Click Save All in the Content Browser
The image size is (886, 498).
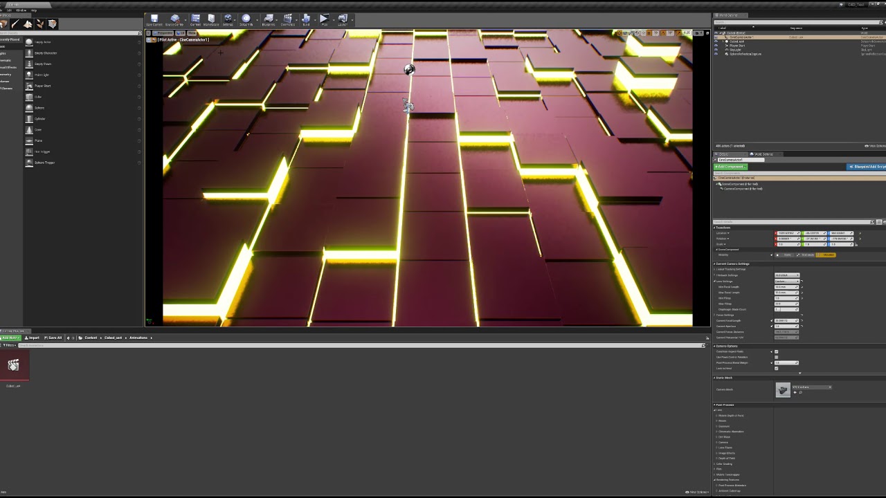(53, 338)
